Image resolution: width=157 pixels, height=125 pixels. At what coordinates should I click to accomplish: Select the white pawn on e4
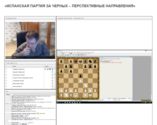tap(81, 81)
